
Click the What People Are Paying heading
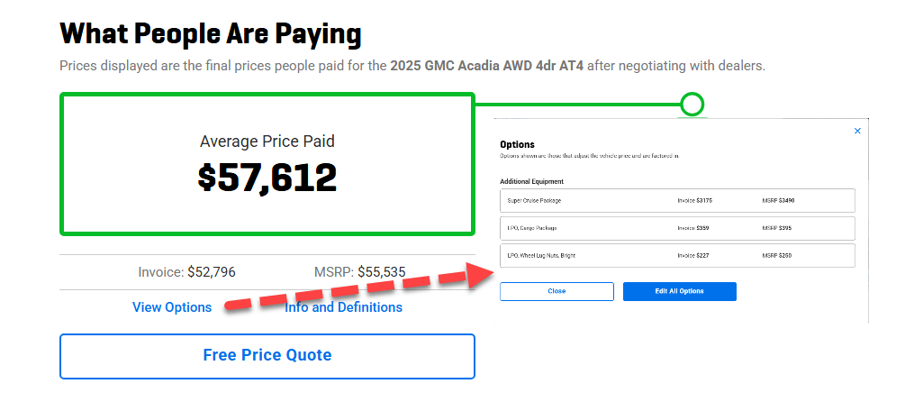click(x=211, y=34)
